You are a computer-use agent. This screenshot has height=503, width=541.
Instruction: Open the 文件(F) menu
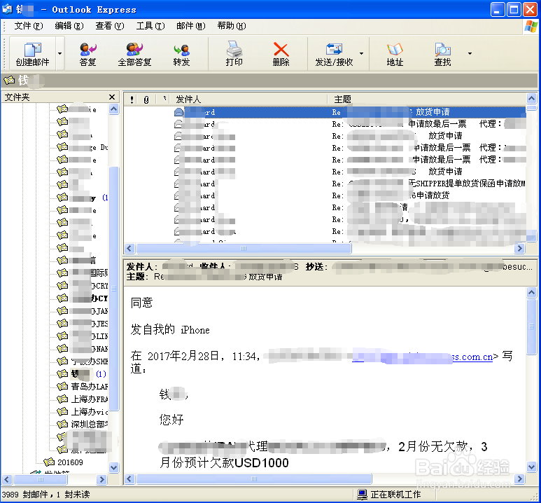[28, 26]
